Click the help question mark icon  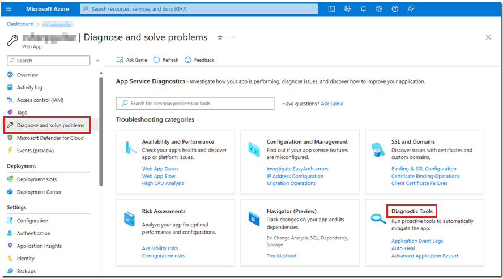tap(395, 9)
